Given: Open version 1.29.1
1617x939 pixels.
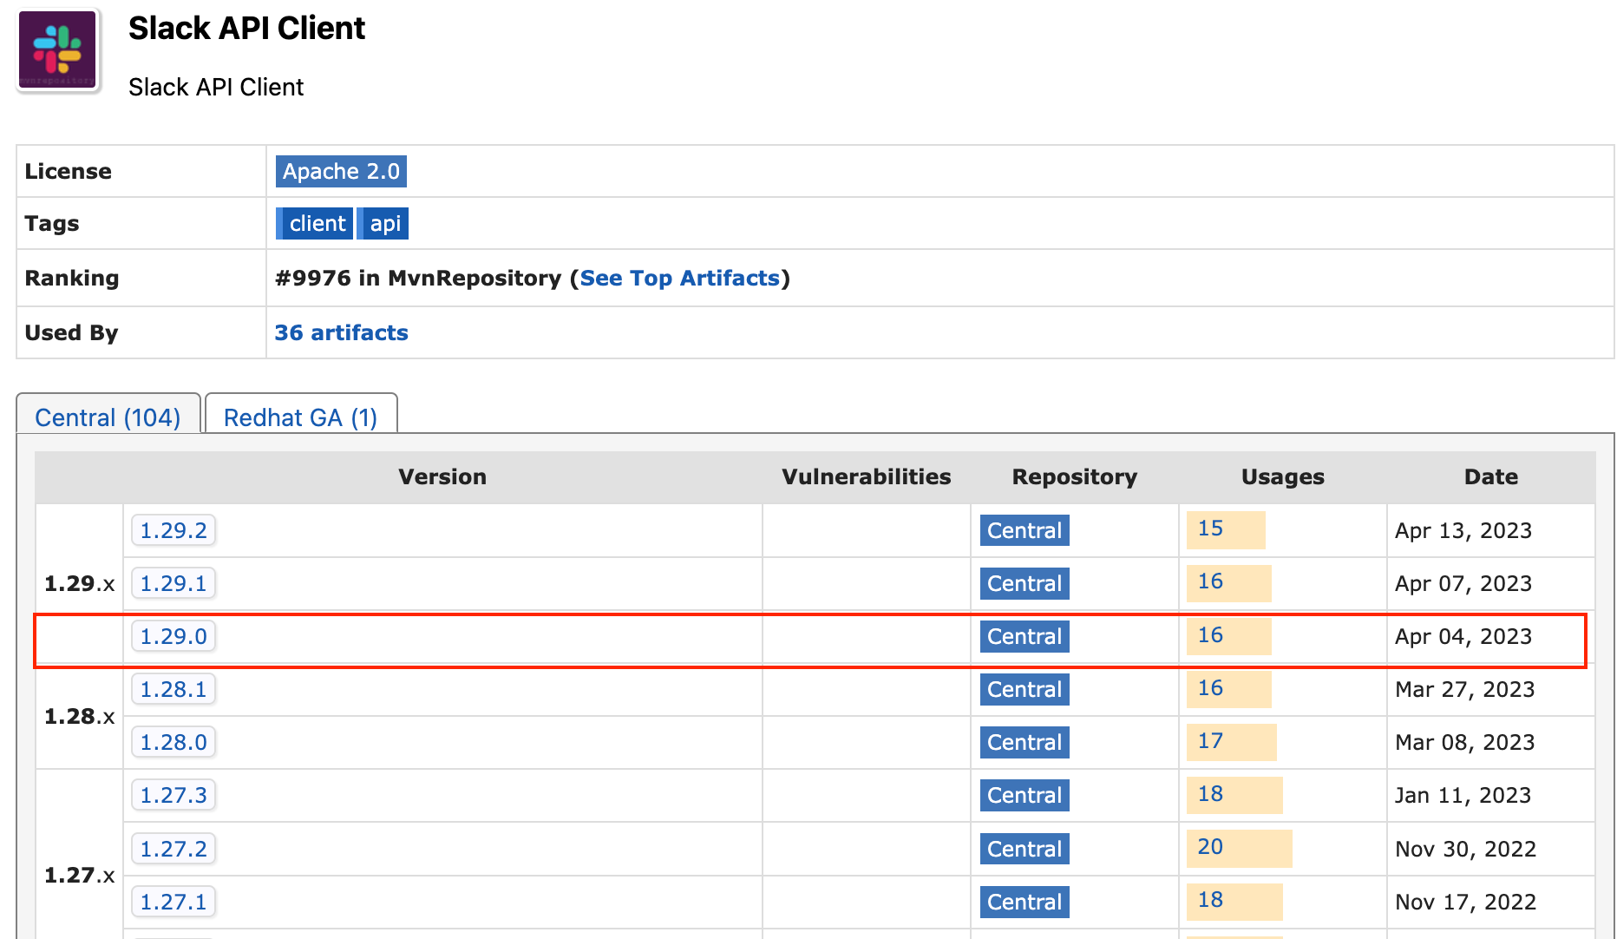Looking at the screenshot, I should point(173,583).
